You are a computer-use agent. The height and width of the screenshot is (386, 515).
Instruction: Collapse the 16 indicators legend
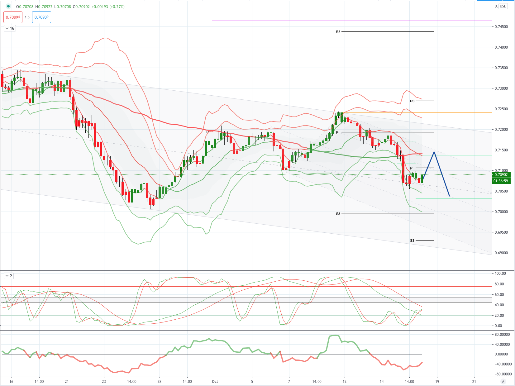coord(10,28)
